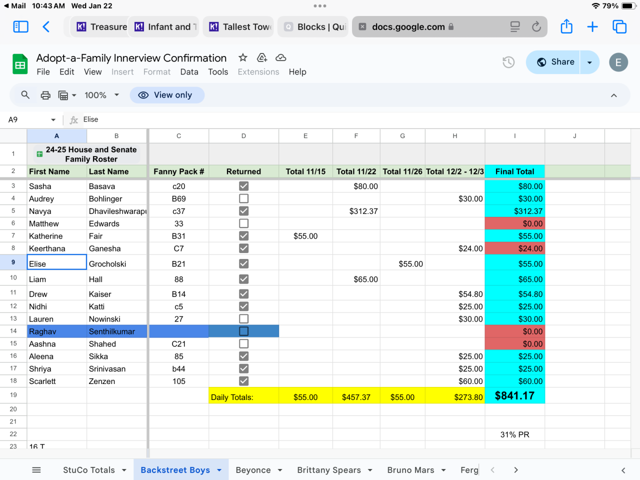This screenshot has width=640, height=480.
Task: Click the Share button
Action: pos(555,62)
